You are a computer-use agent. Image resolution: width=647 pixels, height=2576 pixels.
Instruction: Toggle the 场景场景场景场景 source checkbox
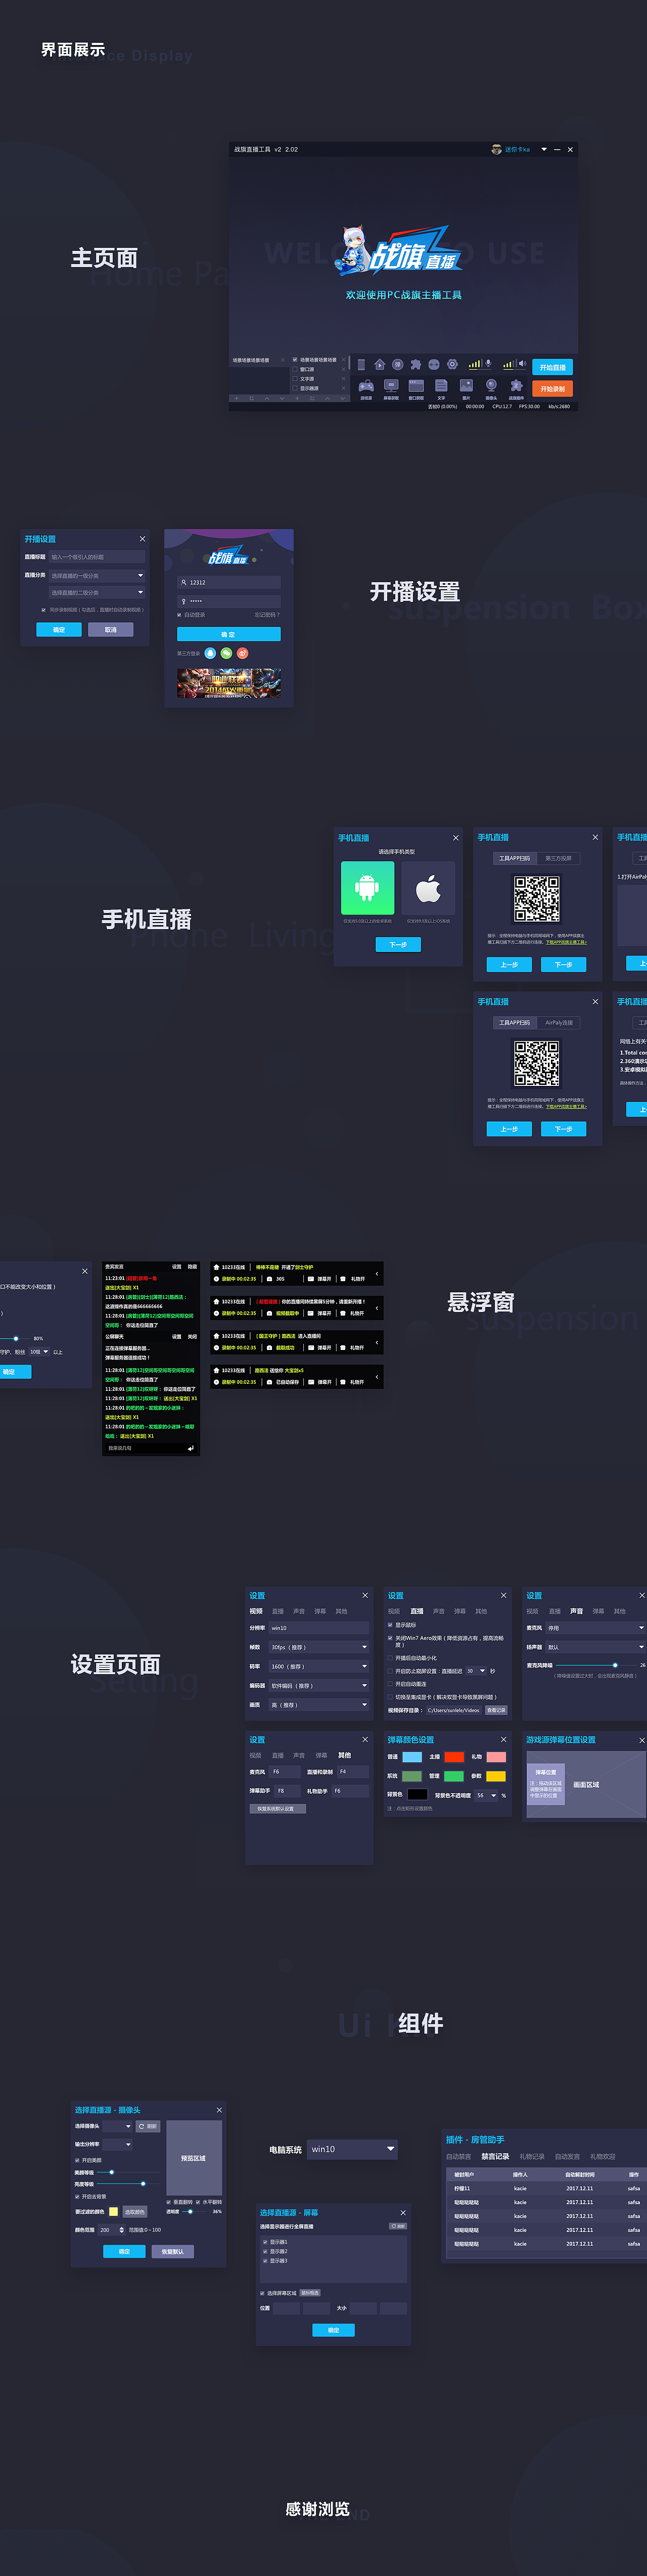point(295,360)
